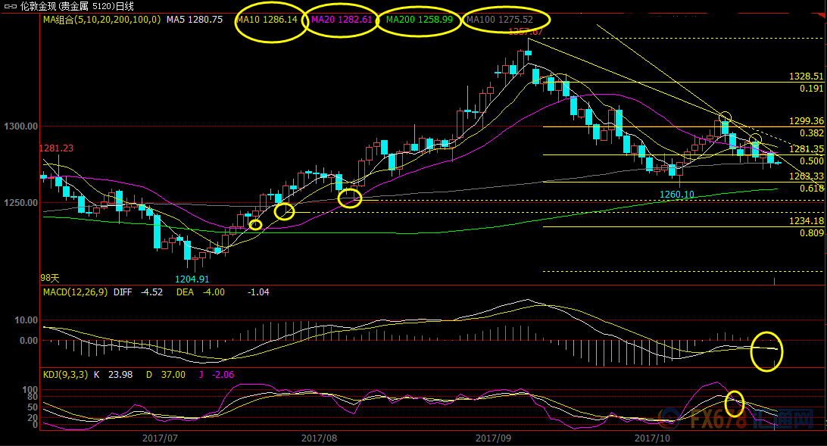Select the MA100 1275.52 value

coord(500,20)
